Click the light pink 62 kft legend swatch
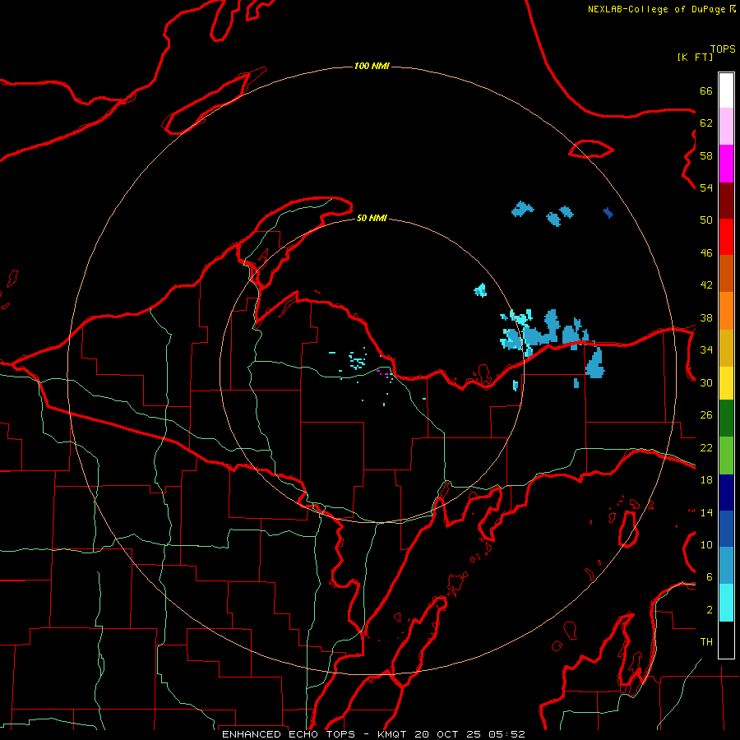Screen dimensions: 740x740 click(x=726, y=127)
